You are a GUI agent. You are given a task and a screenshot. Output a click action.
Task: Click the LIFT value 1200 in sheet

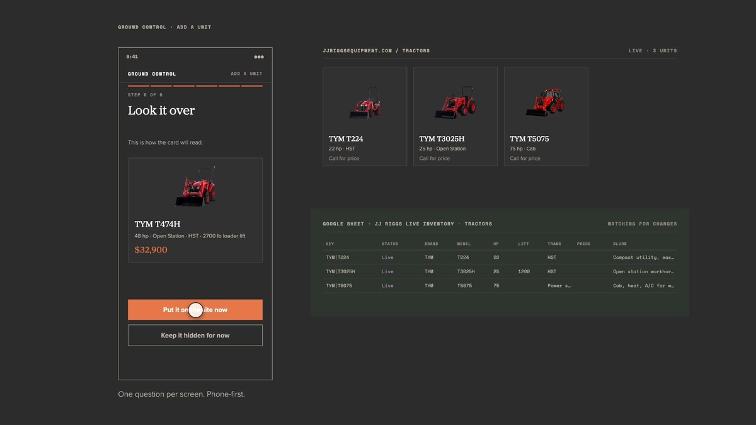524,271
